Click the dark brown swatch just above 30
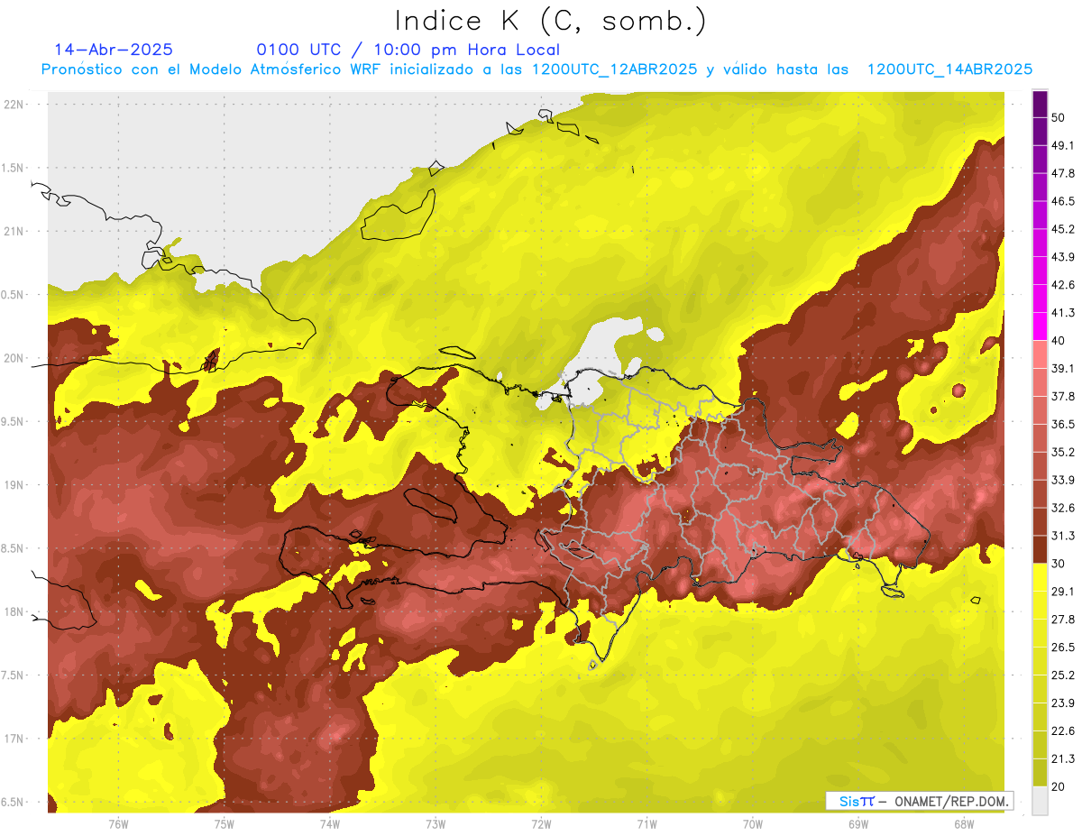The height and width of the screenshot is (836, 1082). (x=1040, y=550)
